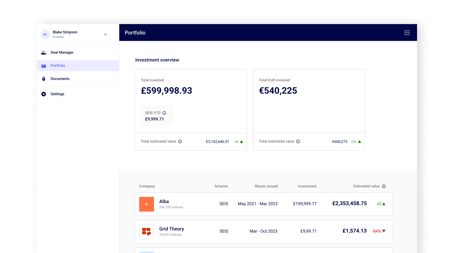Open the Deal Manager section icon
This screenshot has height=253, width=456.
click(x=43, y=52)
